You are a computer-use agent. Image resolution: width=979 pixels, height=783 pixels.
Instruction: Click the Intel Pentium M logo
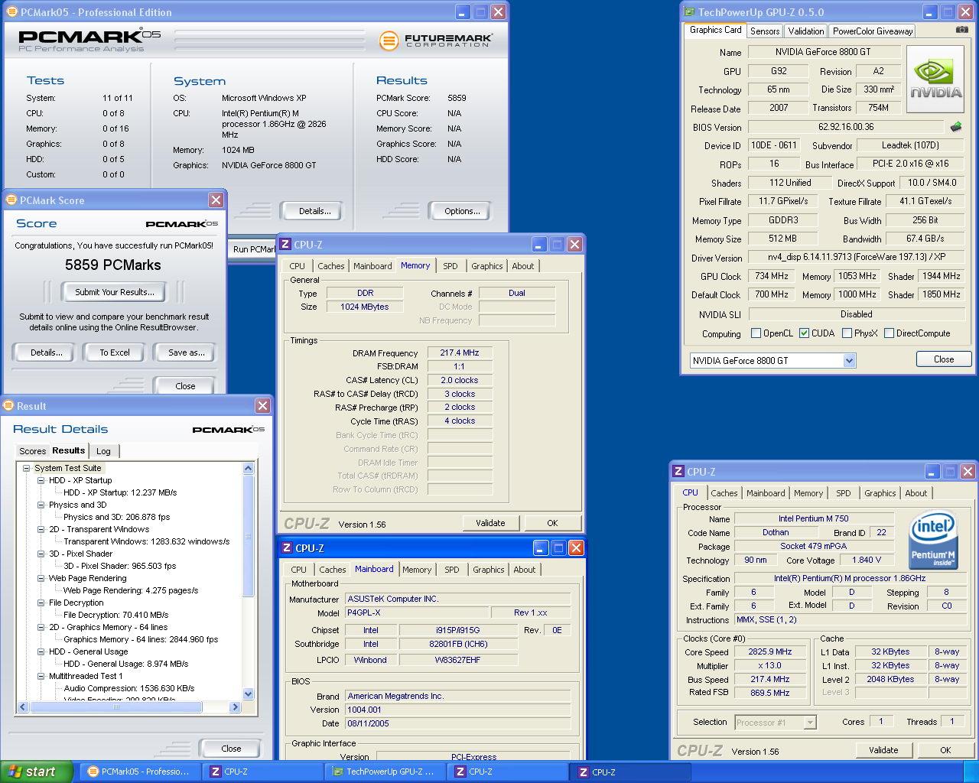point(933,541)
